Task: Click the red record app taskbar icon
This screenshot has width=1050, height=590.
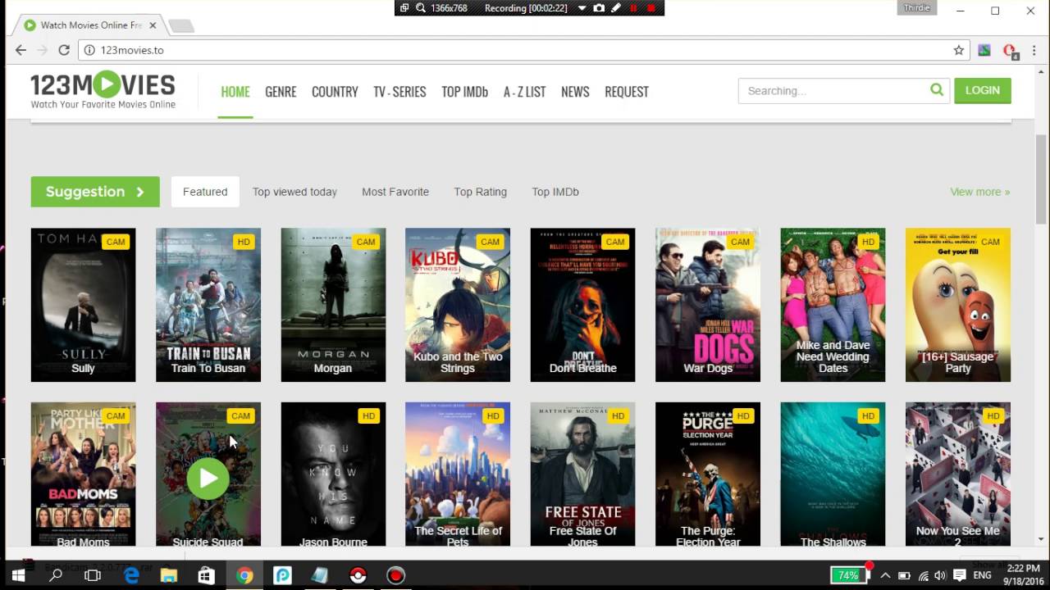Action: click(396, 575)
